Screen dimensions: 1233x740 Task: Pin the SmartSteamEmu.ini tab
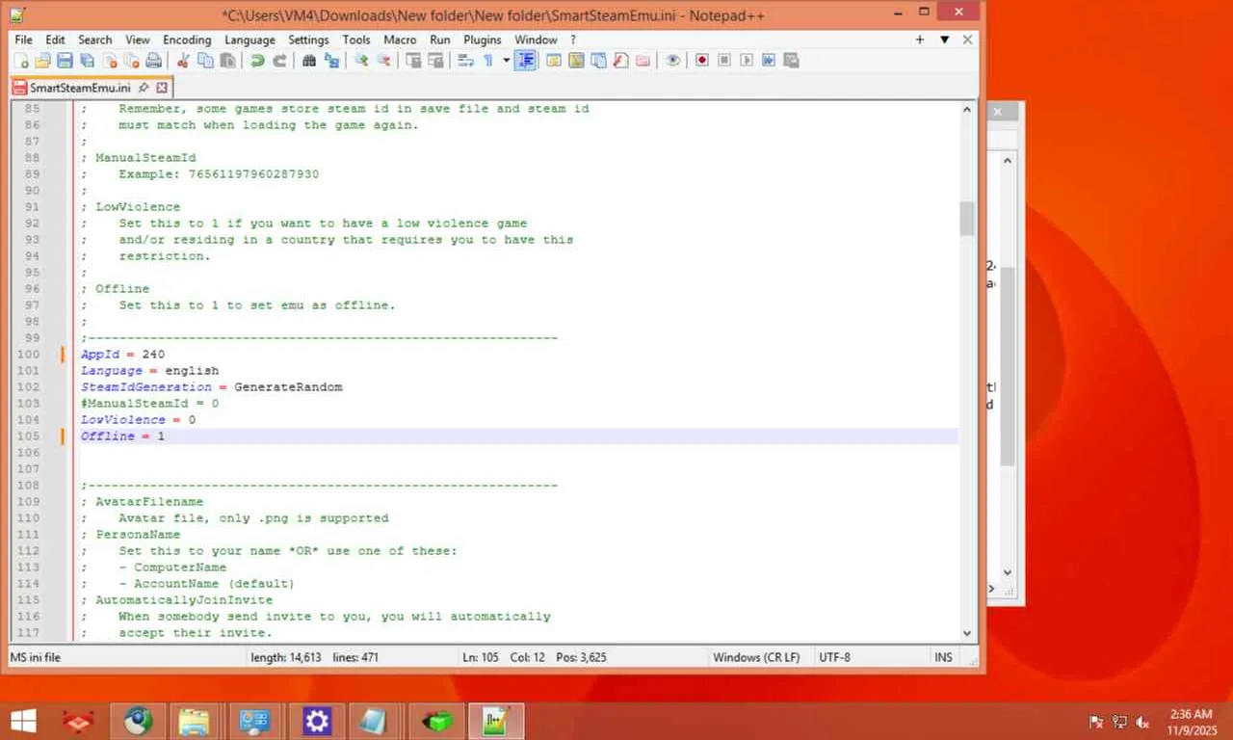(x=144, y=88)
